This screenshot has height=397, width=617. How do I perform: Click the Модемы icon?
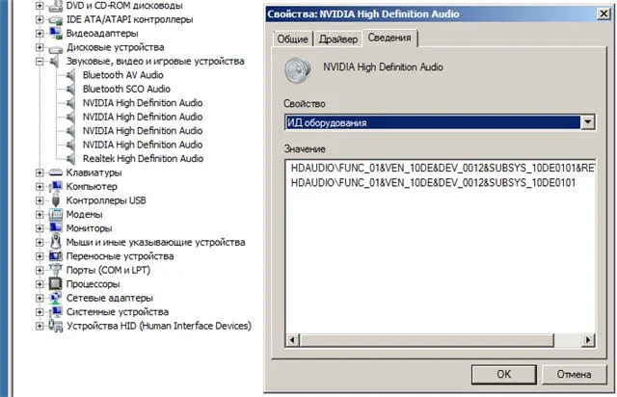tap(56, 215)
